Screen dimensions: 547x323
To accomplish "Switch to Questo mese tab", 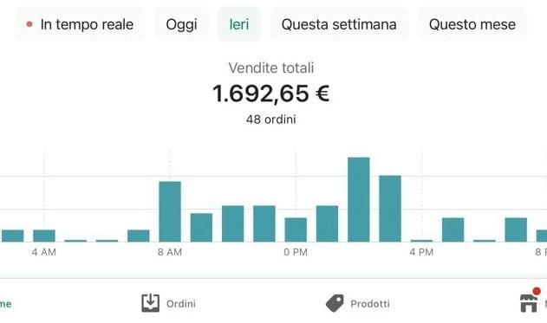I will pos(472,24).
